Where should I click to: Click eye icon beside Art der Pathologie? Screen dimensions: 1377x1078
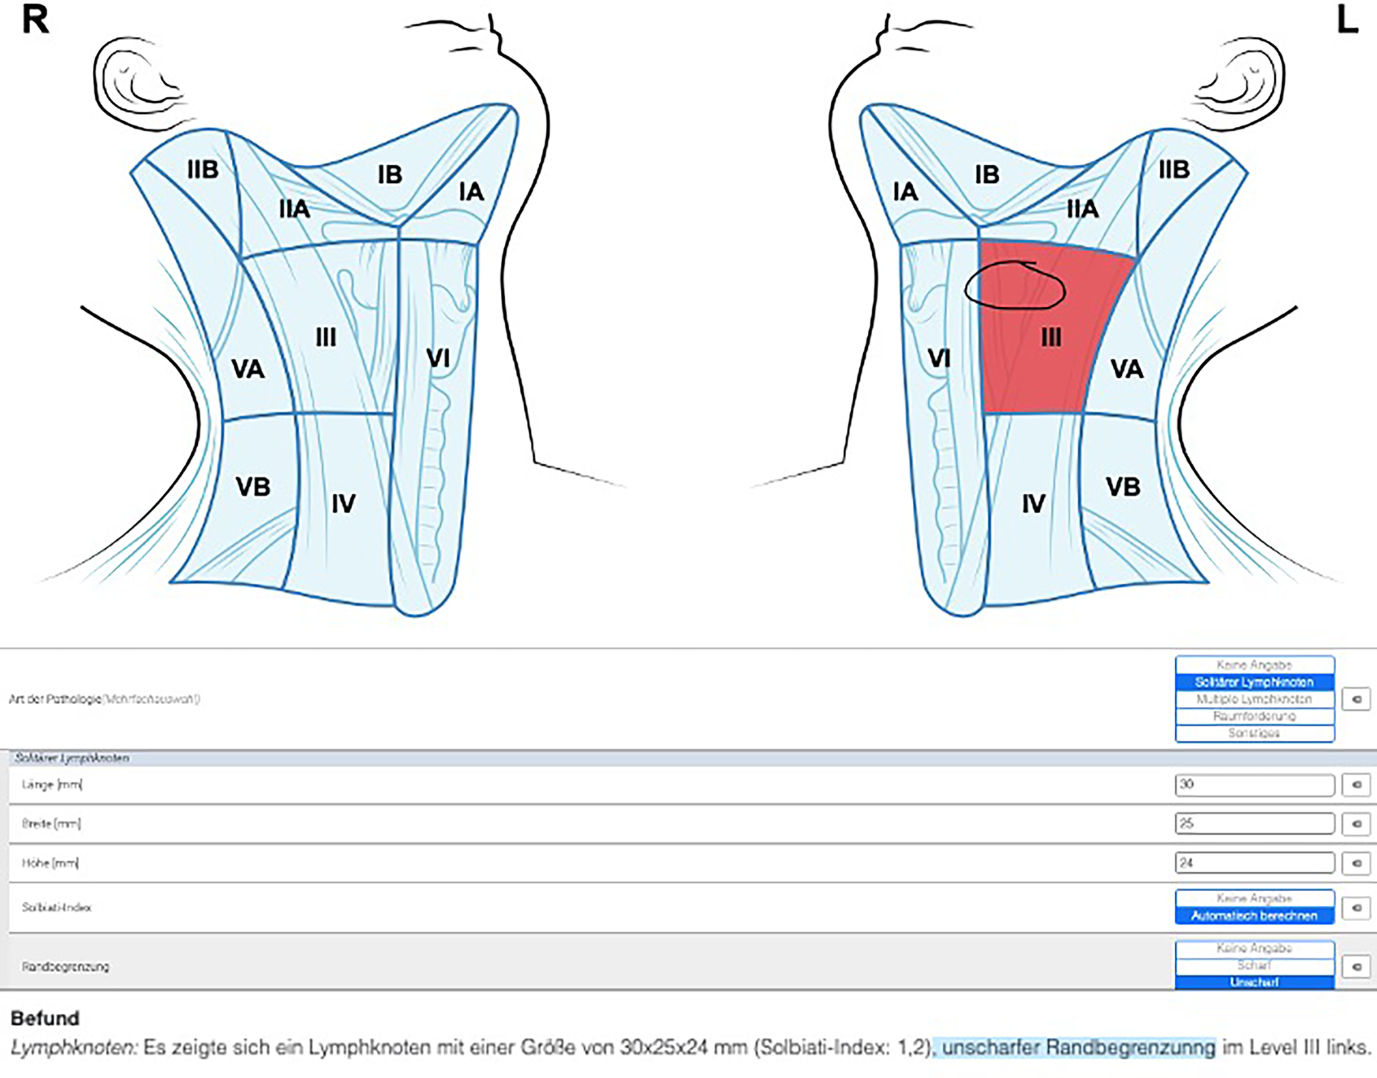tap(1356, 699)
